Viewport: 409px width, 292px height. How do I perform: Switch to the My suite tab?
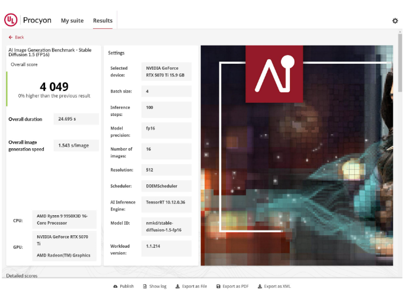[x=72, y=21]
